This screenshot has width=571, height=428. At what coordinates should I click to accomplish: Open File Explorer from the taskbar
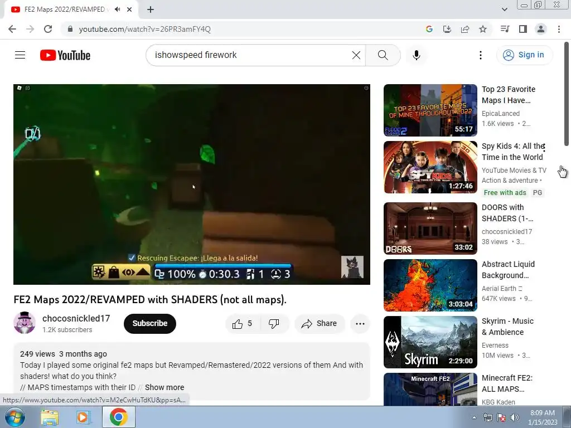(x=50, y=417)
